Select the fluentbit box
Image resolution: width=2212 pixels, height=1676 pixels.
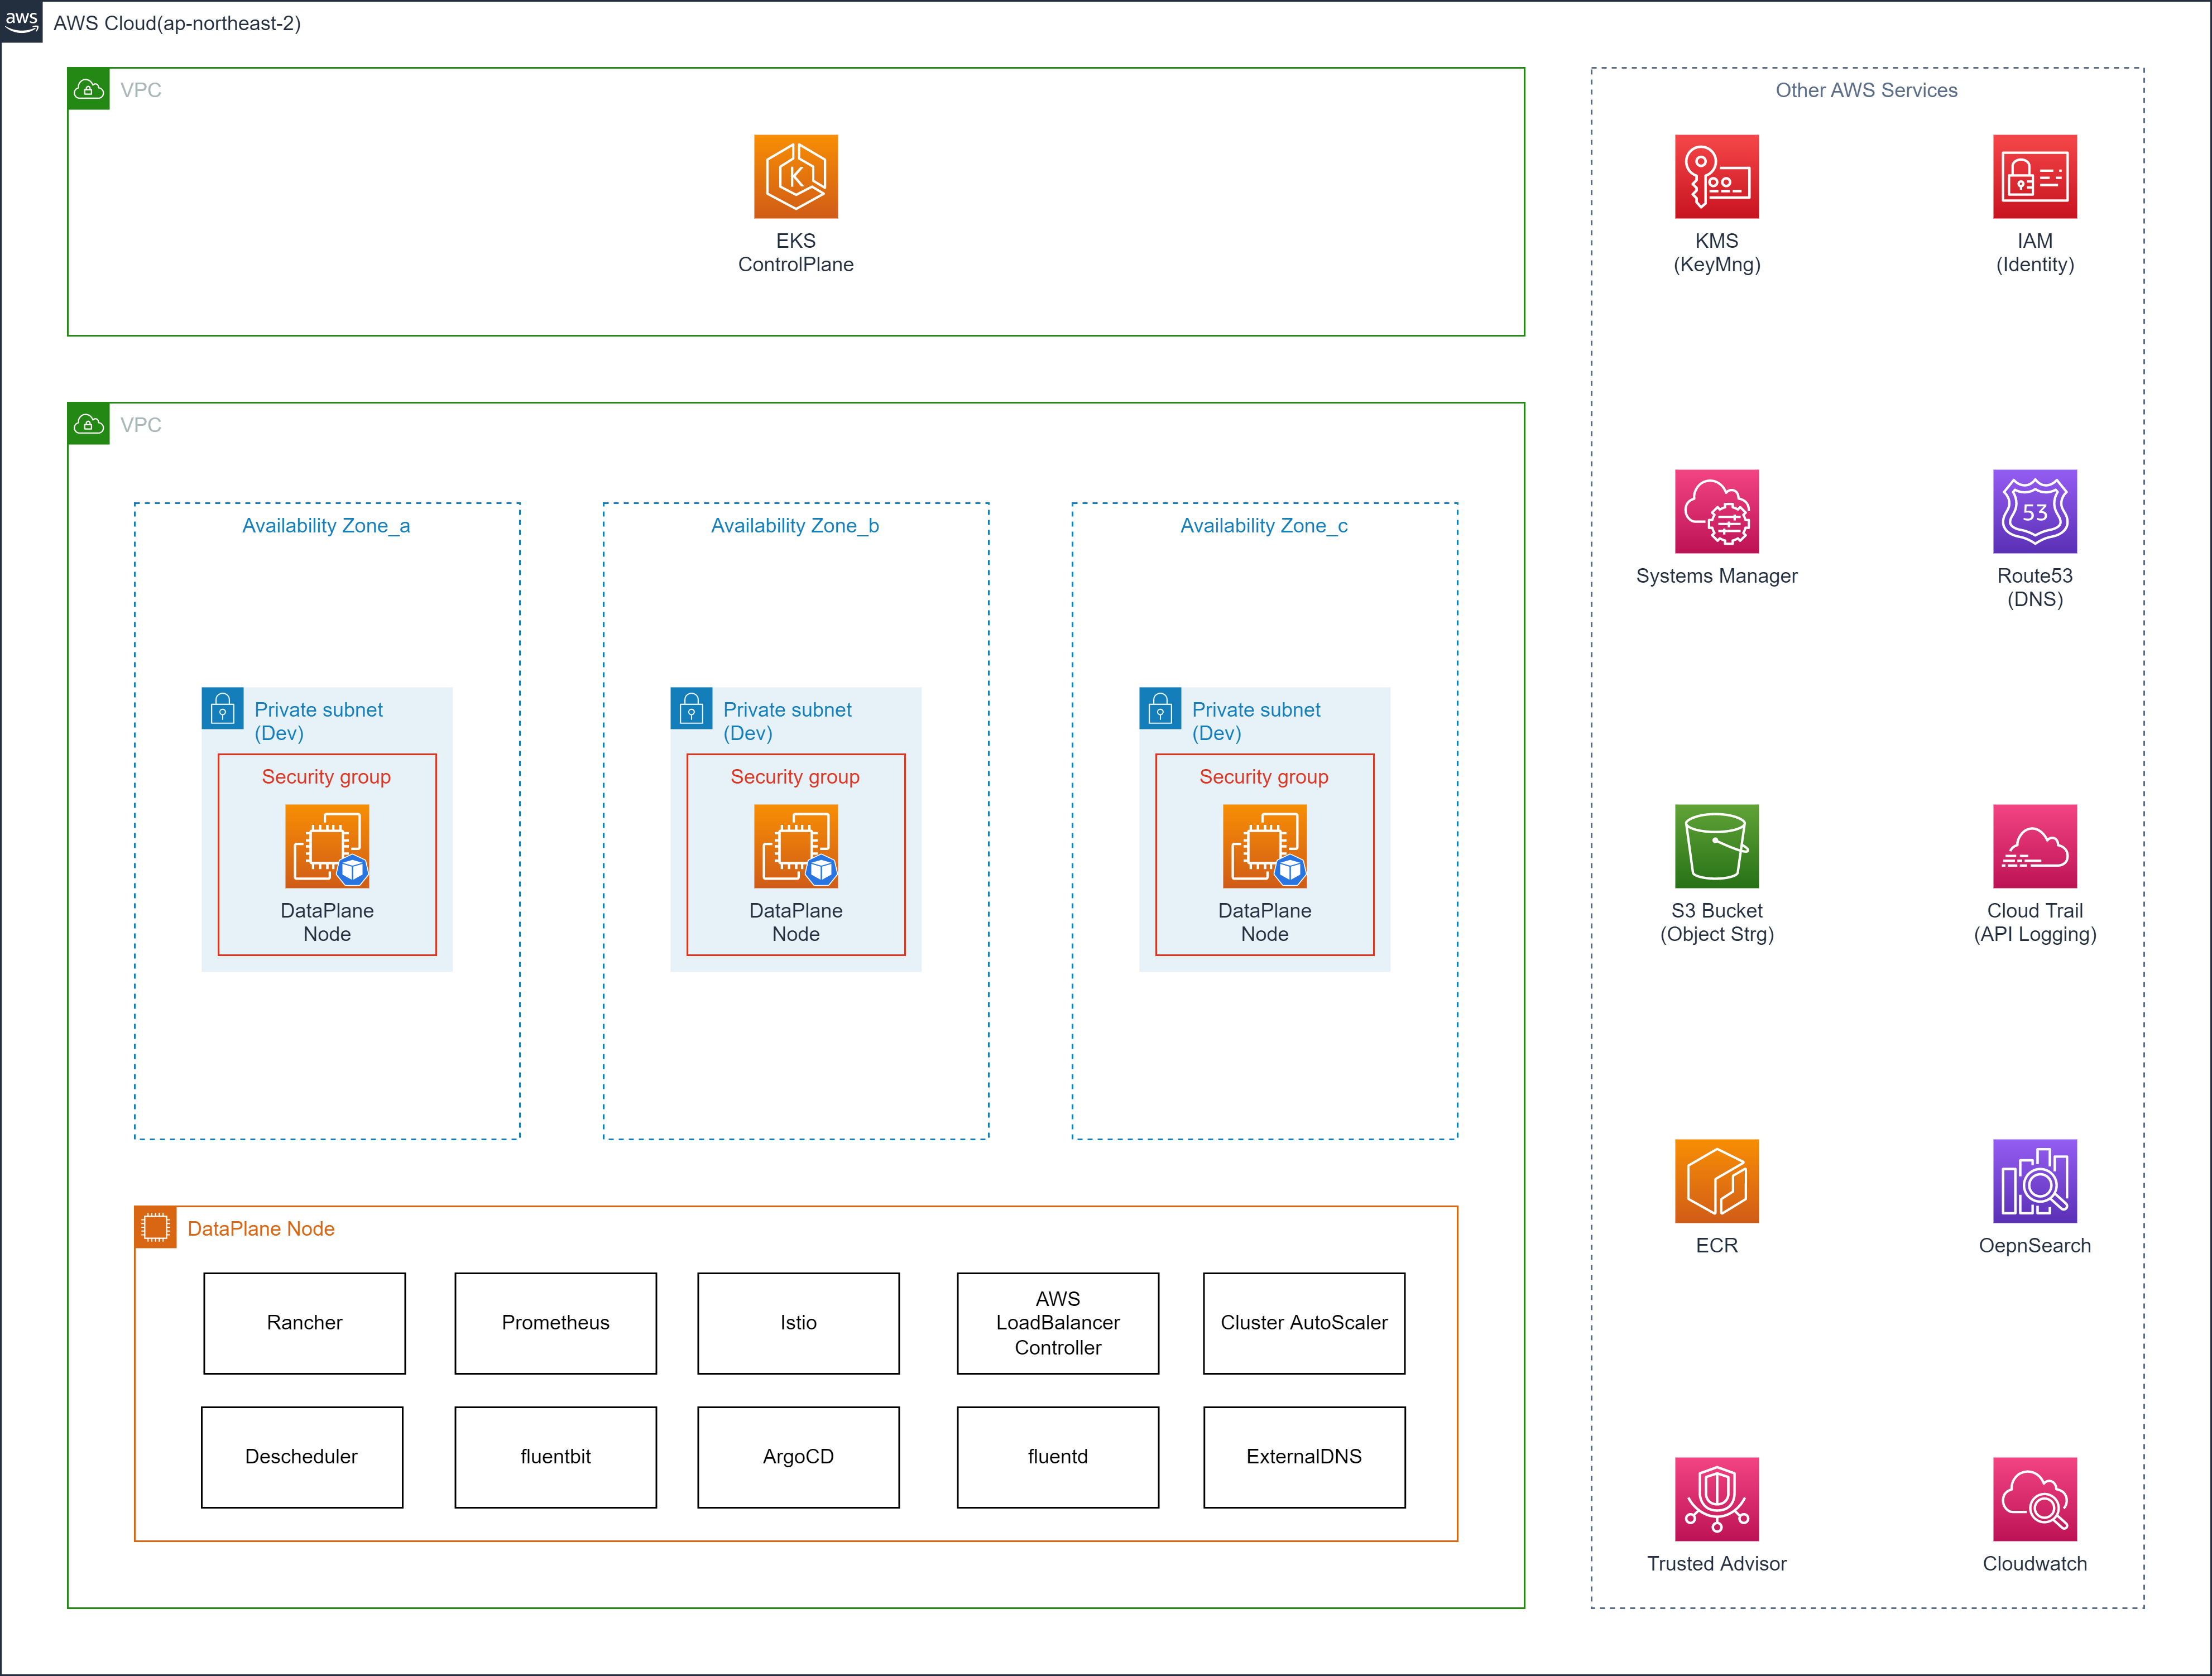pyautogui.click(x=556, y=1457)
